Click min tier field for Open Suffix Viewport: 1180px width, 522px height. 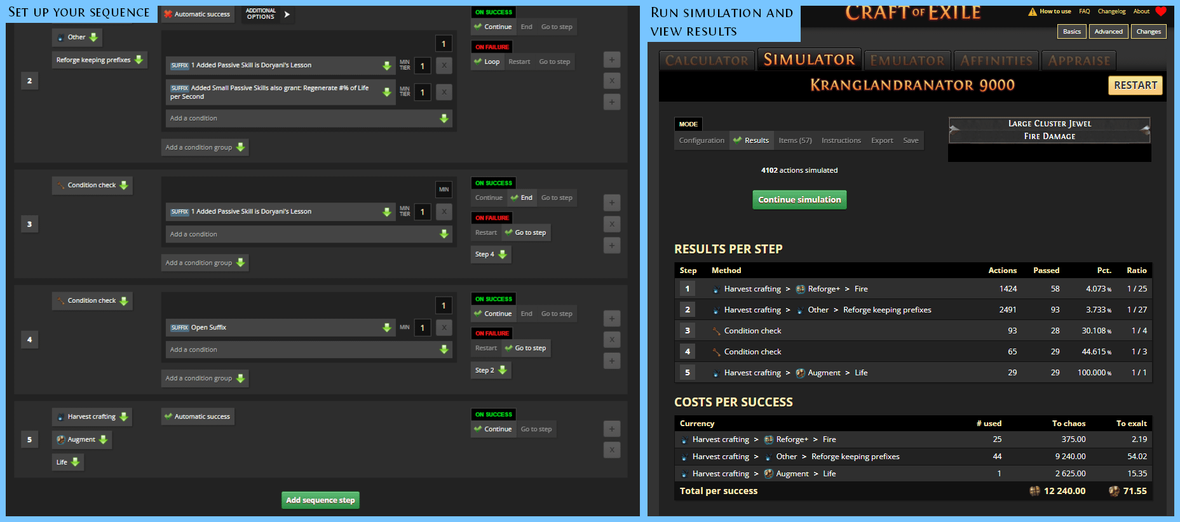click(423, 328)
